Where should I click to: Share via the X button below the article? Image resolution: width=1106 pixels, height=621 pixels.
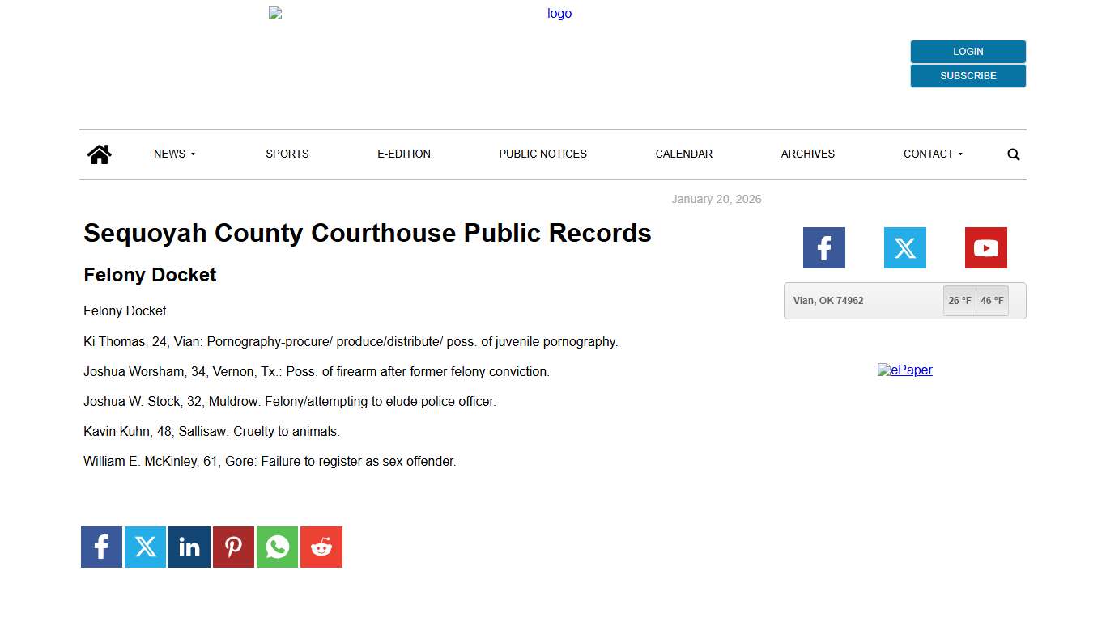pyautogui.click(x=145, y=547)
